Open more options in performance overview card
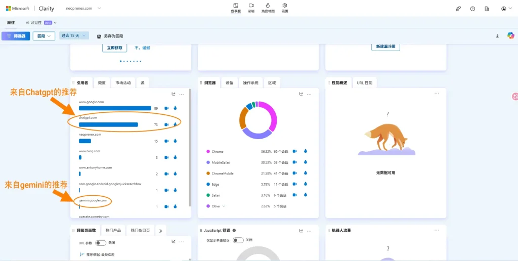The width and height of the screenshot is (518, 261). (437, 93)
